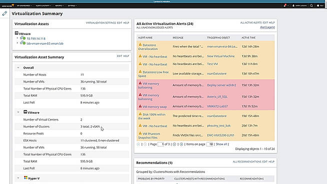This screenshot has height=184, width=327.
Task: Click critical icon for Deploy server w2k8r2 ballooning alert
Action: click(x=140, y=83)
